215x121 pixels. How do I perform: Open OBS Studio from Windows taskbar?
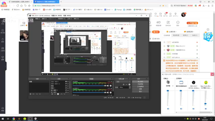pos(30,119)
